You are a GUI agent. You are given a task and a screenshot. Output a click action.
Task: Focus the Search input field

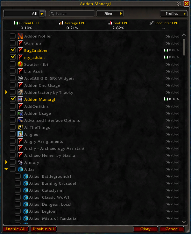72,14
